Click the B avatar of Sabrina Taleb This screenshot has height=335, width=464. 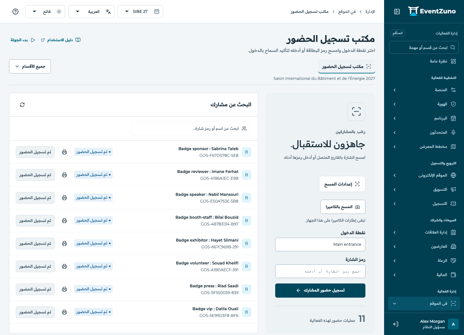point(247,152)
